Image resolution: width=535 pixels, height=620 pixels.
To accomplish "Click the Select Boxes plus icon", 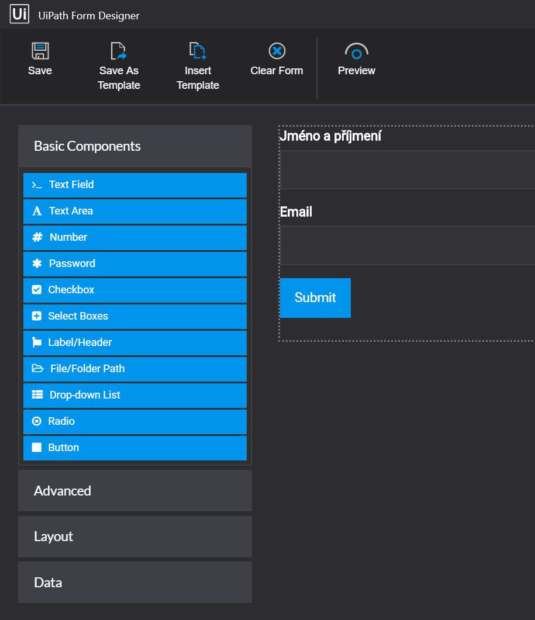I will click(x=36, y=316).
